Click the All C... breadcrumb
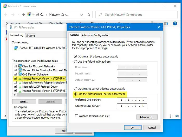Screen dimensions: 182x137 click(40, 14)
